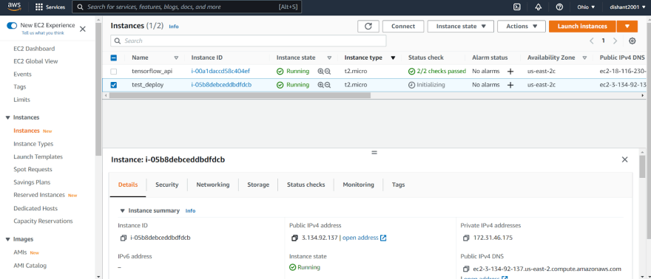Open instance i-05b8debceddbfdcb link in table
The height and width of the screenshot is (279, 651).
coord(221,85)
